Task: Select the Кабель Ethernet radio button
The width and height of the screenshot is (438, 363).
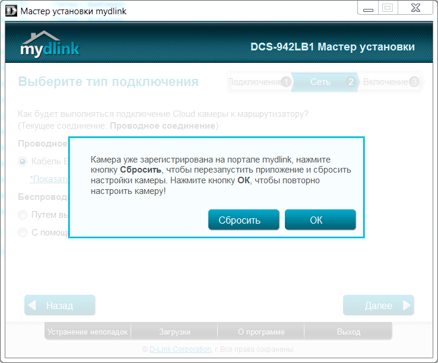Action: point(23,161)
